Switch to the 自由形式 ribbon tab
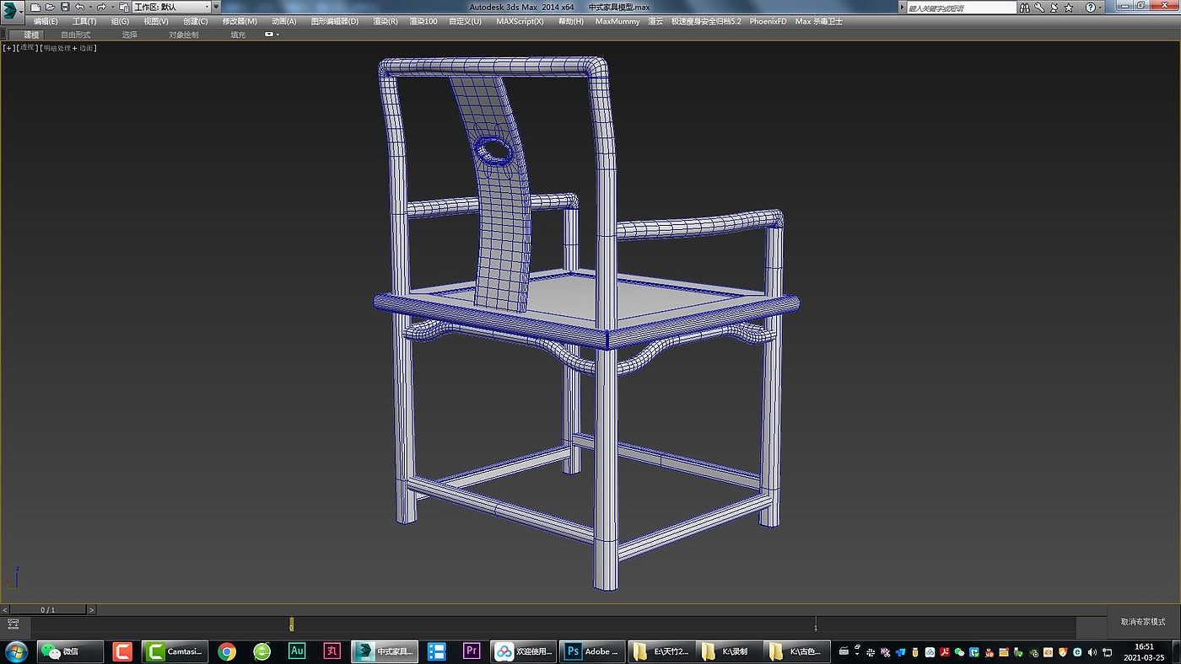Image resolution: width=1181 pixels, height=664 pixels. pyautogui.click(x=75, y=35)
